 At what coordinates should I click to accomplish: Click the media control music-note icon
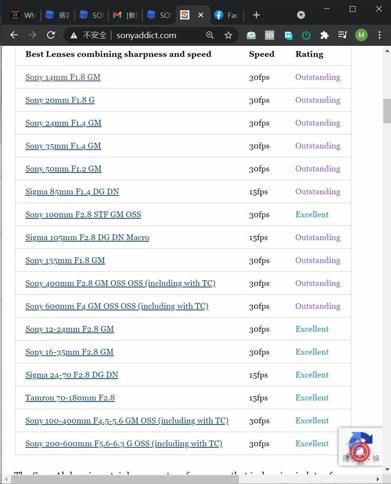[343, 35]
